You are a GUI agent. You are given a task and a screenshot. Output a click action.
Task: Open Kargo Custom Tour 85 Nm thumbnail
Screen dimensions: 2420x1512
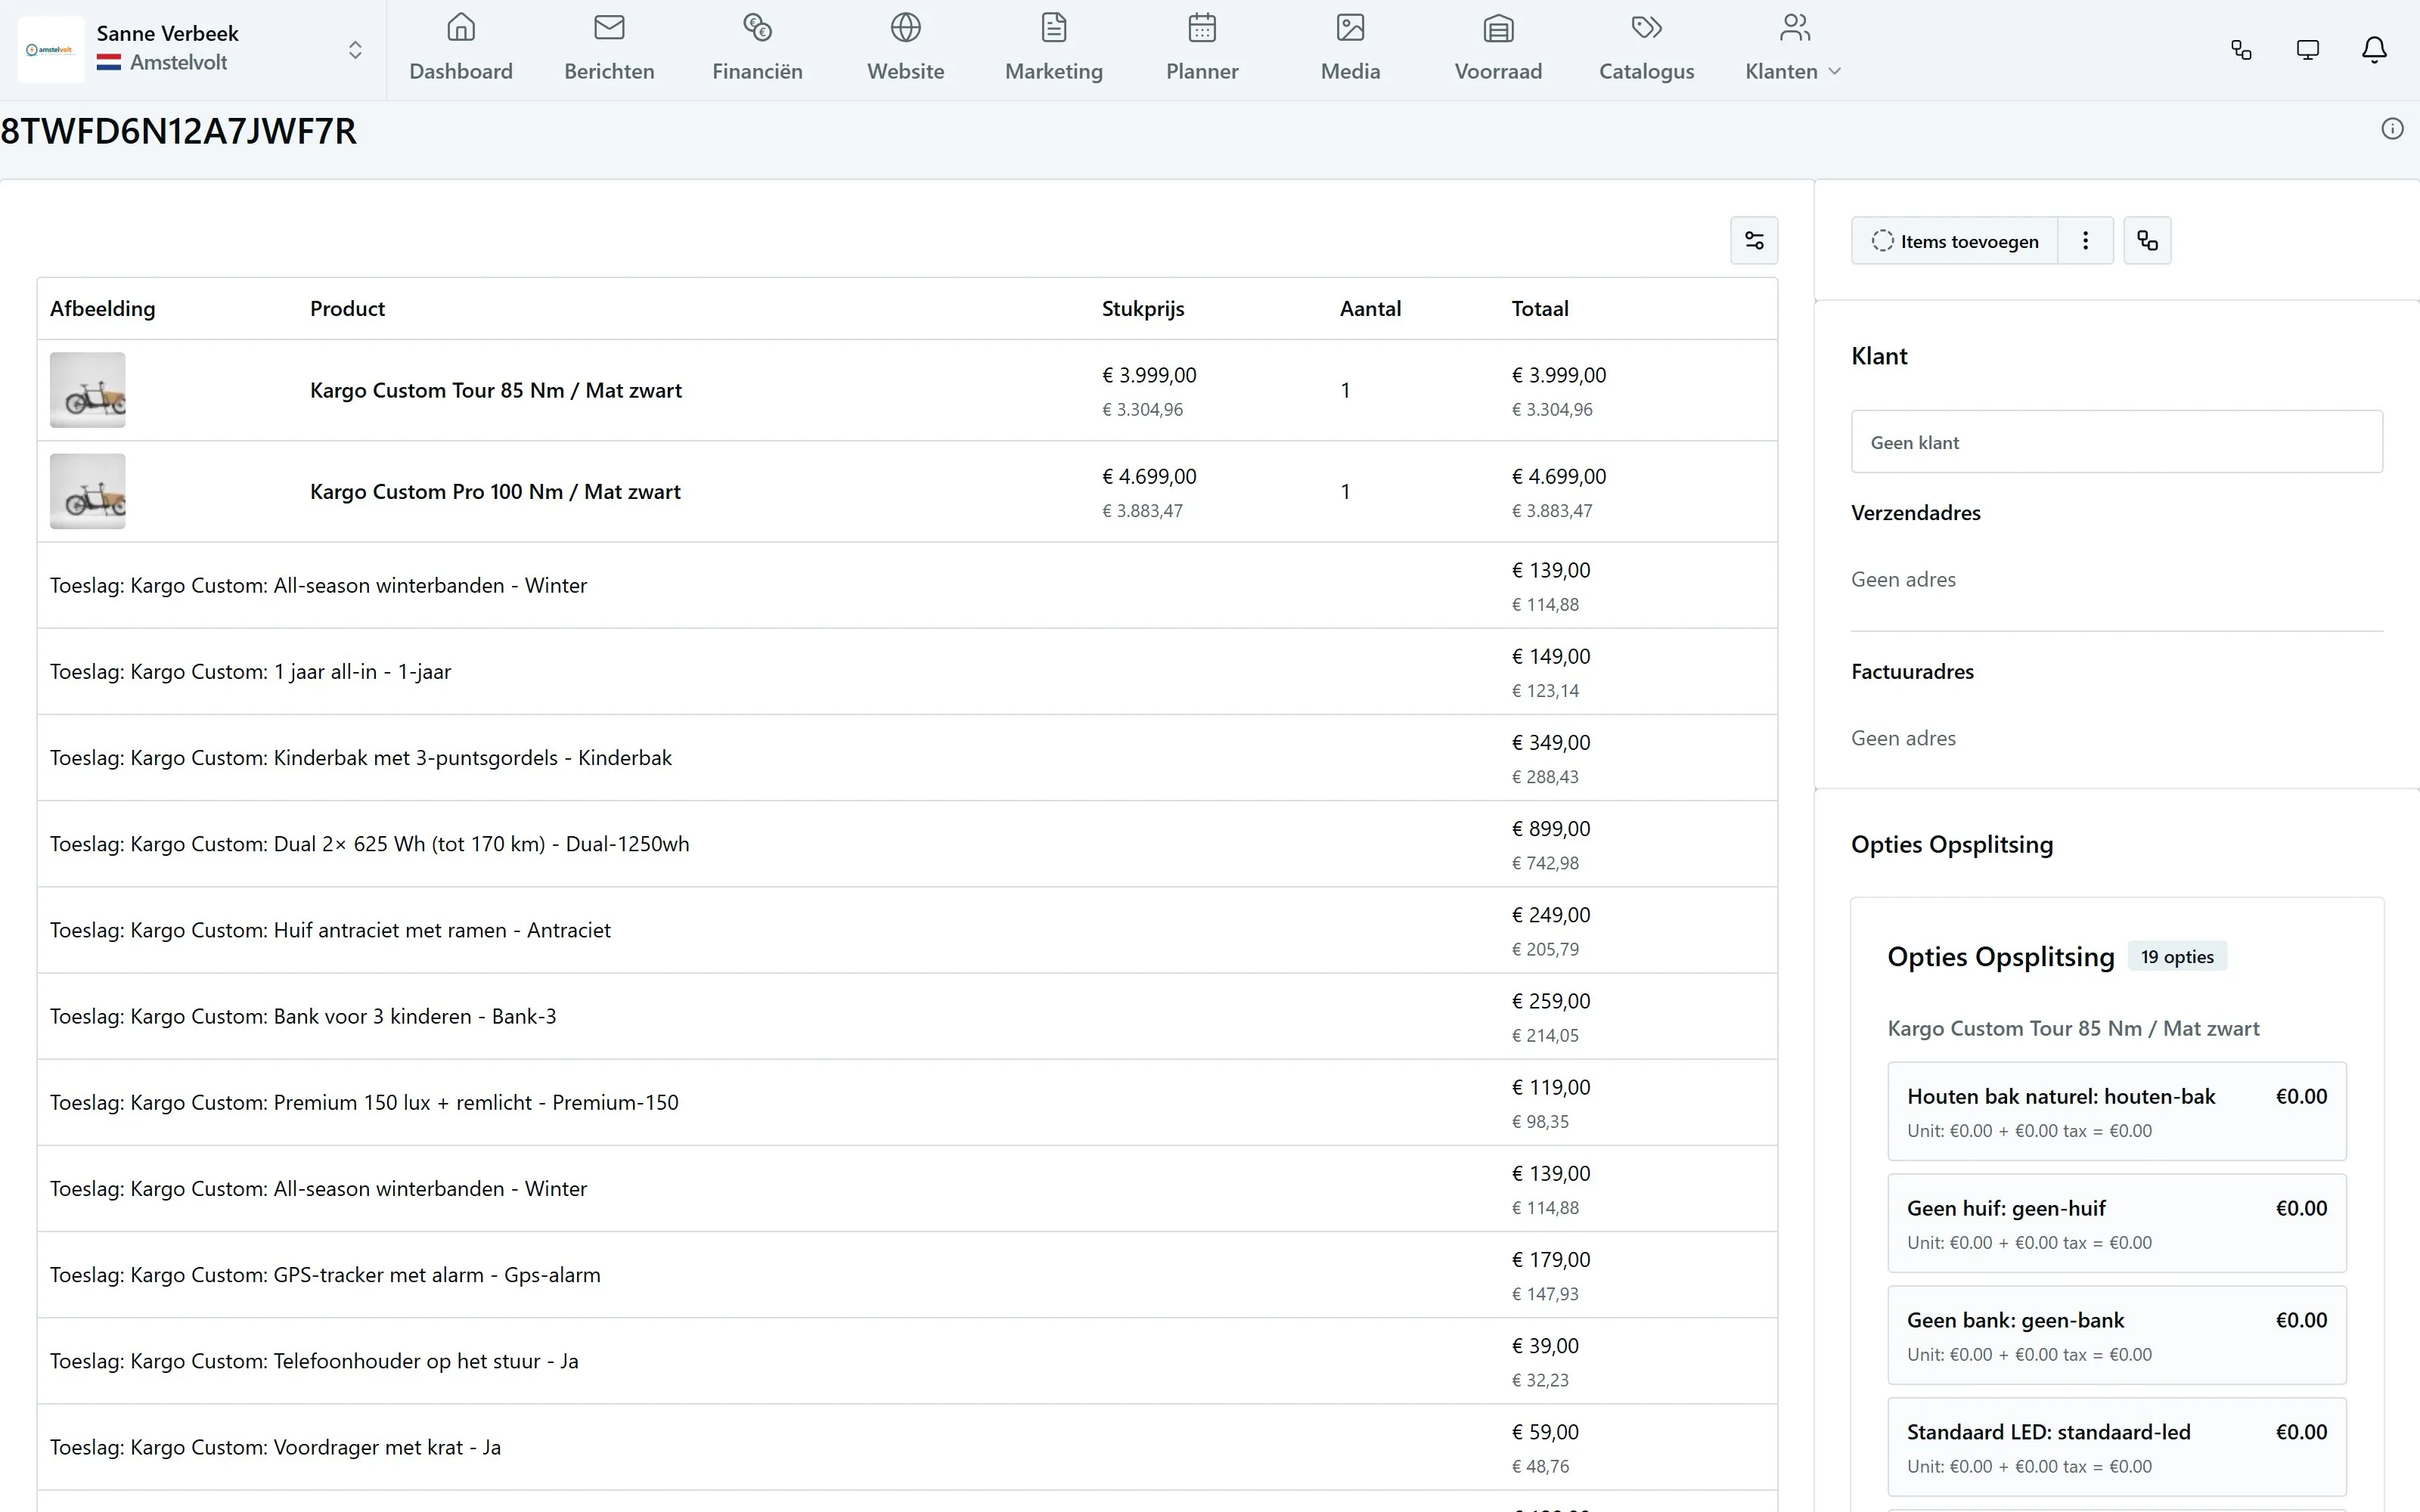click(88, 390)
